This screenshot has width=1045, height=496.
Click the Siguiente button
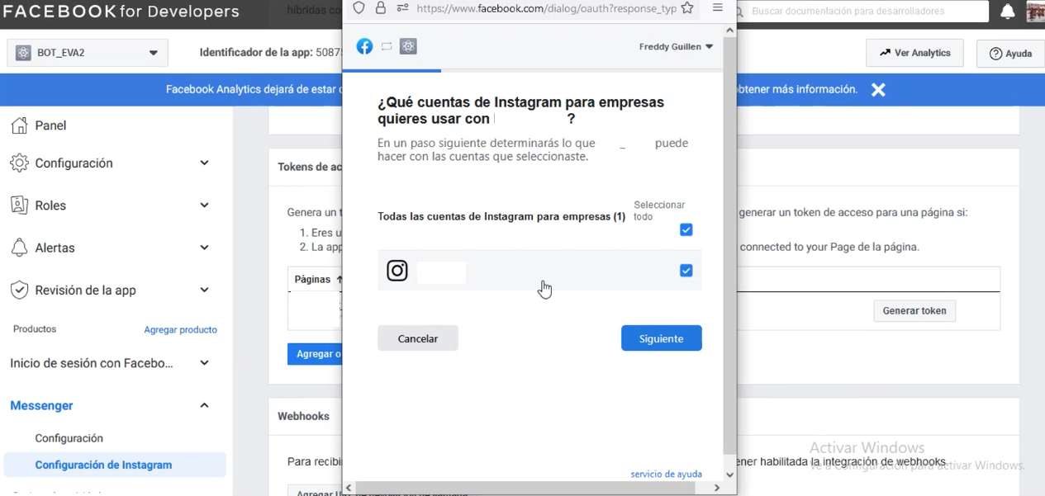(x=661, y=338)
